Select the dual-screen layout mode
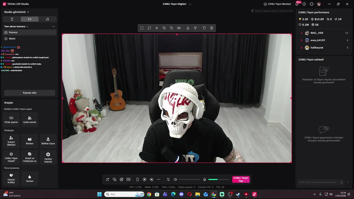Image resolution: width=354 pixels, height=199 pixels. 47,19
